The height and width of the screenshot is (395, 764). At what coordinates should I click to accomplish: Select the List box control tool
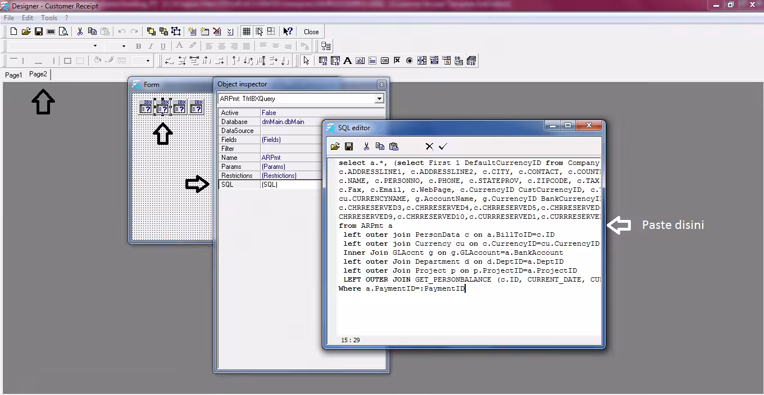[422, 61]
